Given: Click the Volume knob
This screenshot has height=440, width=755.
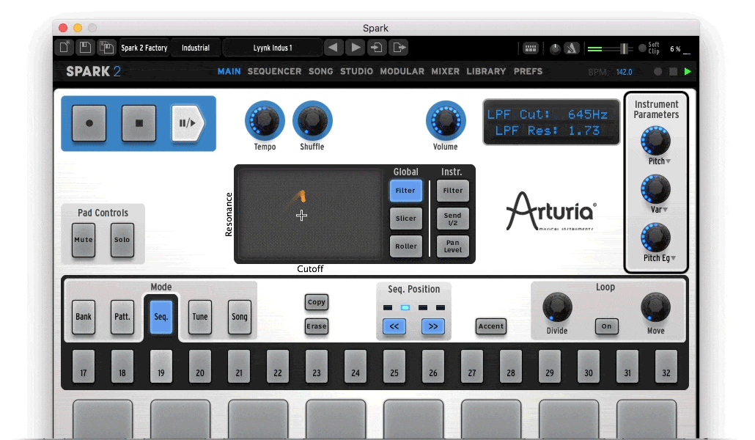Looking at the screenshot, I should (x=446, y=120).
